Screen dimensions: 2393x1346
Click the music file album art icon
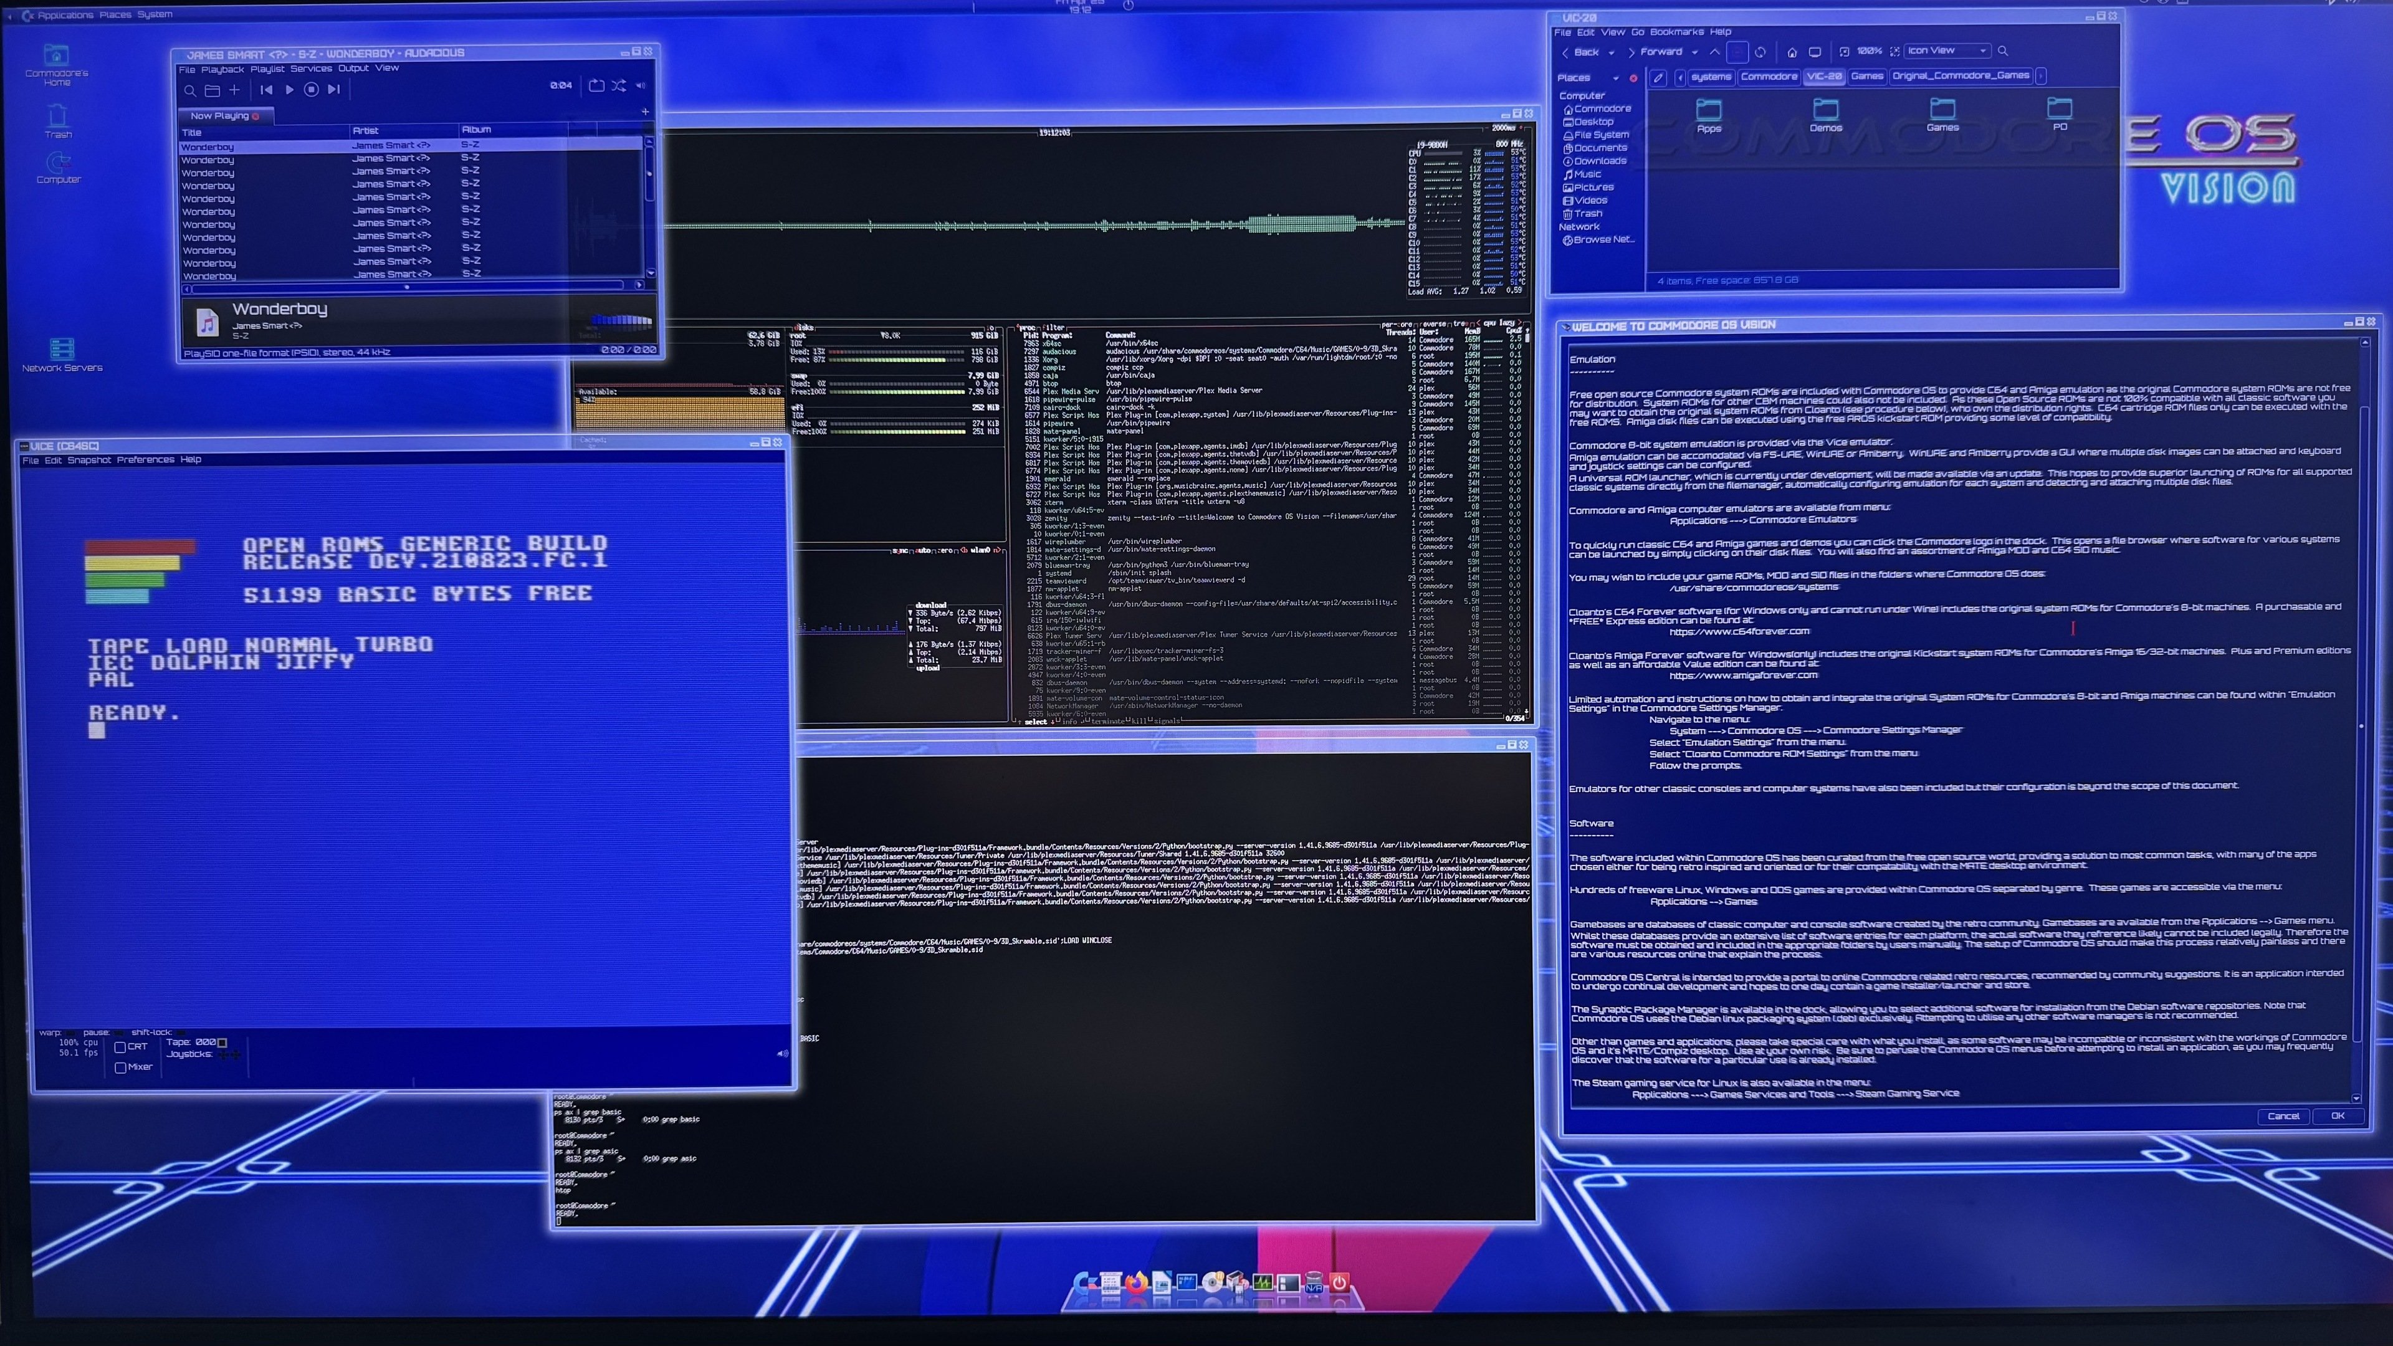point(207,322)
